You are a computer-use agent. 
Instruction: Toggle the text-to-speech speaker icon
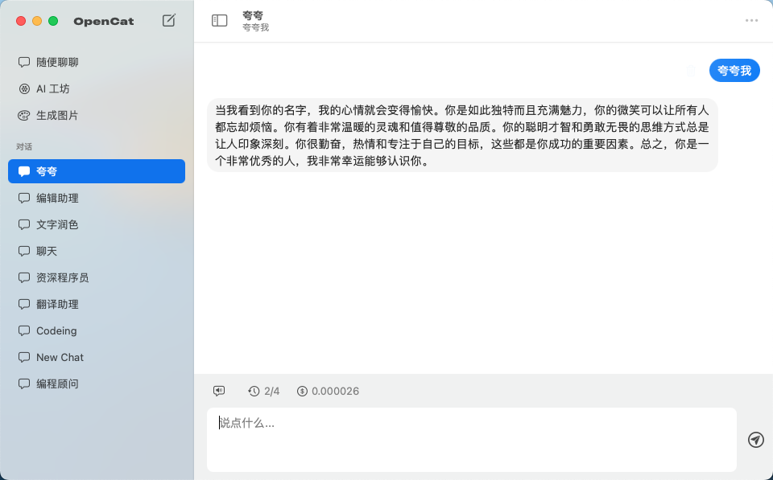point(219,391)
